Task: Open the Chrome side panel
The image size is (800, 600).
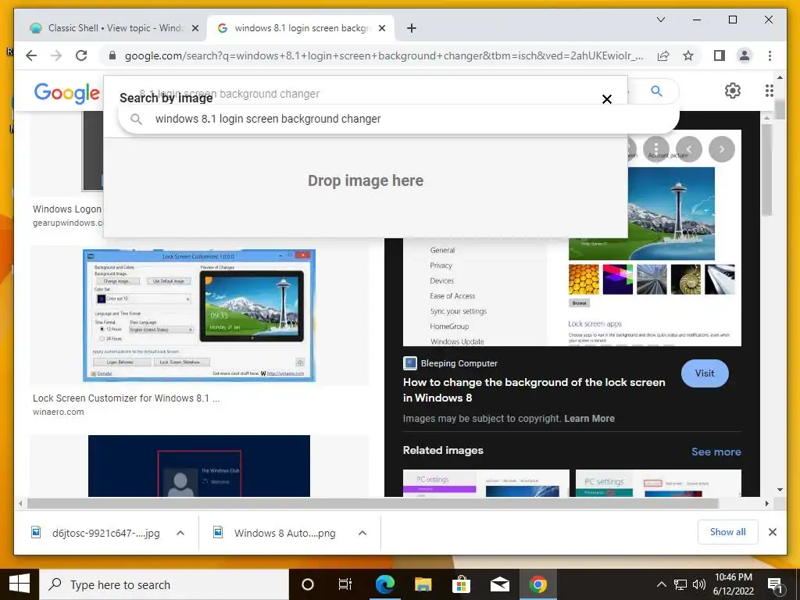Action: coord(720,55)
